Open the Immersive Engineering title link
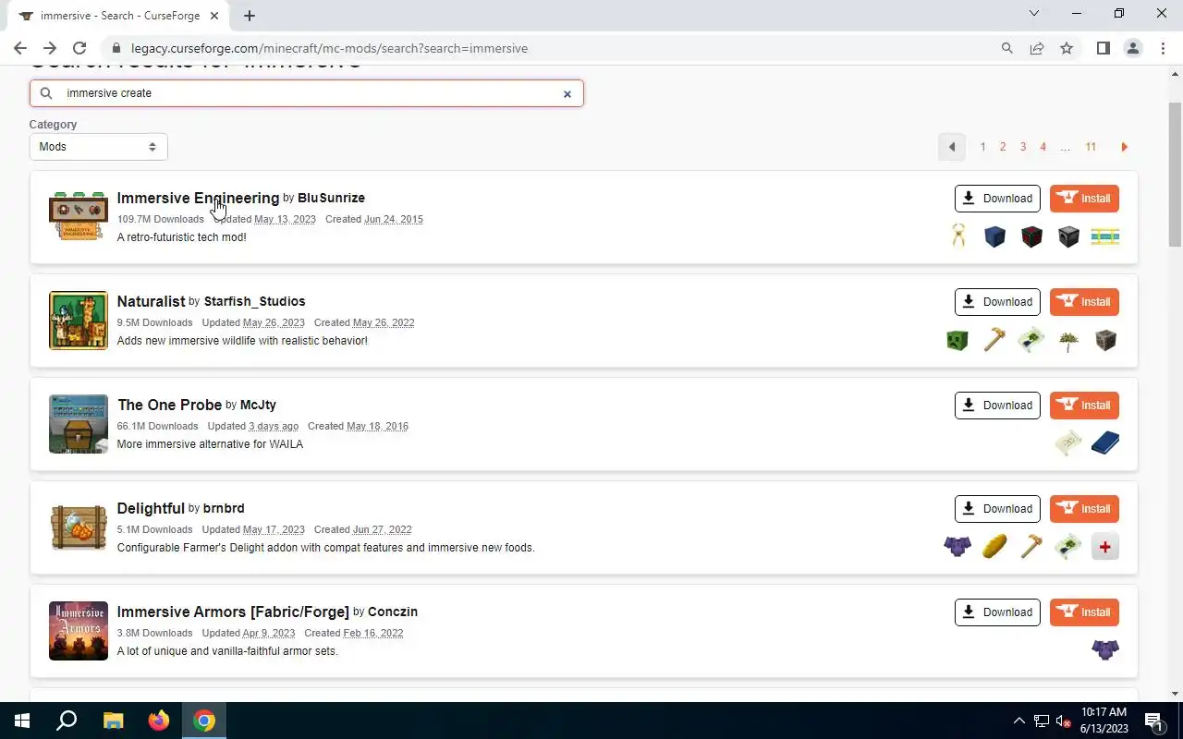The image size is (1183, 739). 198,198
